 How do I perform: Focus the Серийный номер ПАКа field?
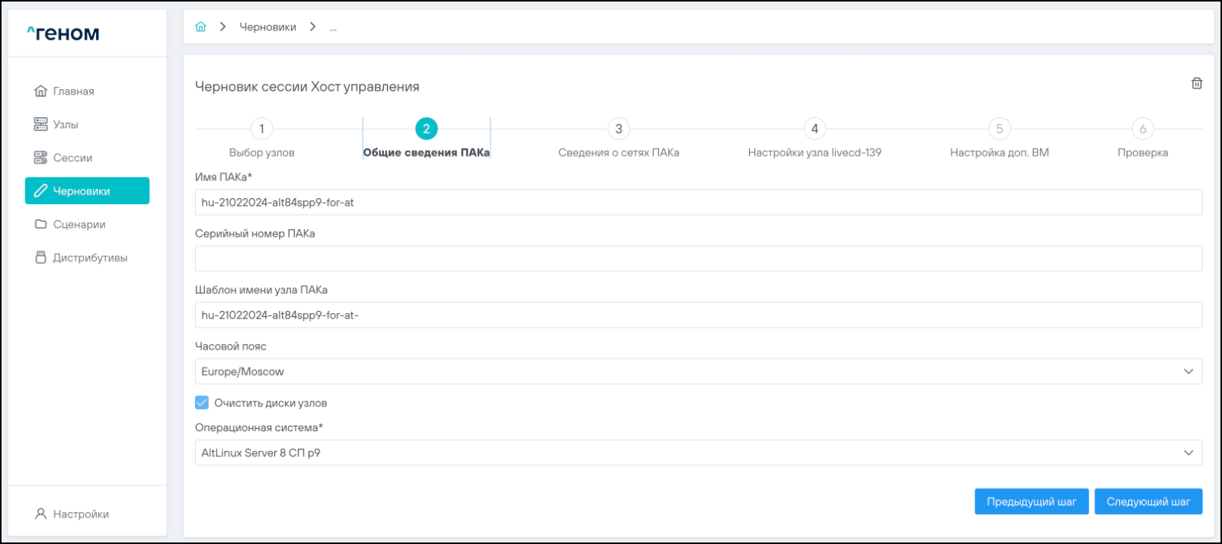point(698,259)
